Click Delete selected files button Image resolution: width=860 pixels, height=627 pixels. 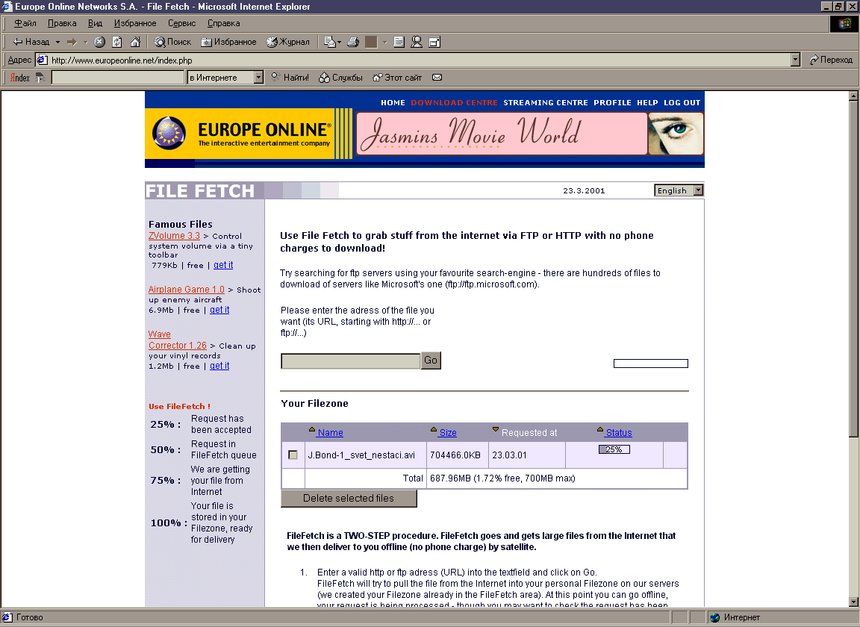(x=349, y=498)
